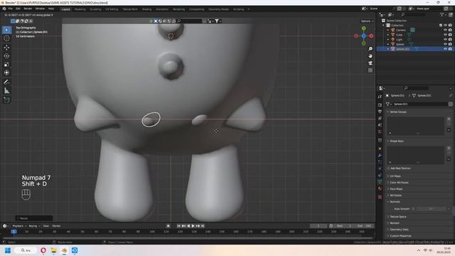Image resolution: width=455 pixels, height=256 pixels.
Task: Open the Texture properties tab
Action: tap(380, 197)
